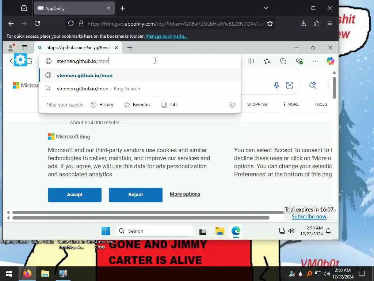
Task: Close the AppOnFly tab
Action: click(108, 8)
